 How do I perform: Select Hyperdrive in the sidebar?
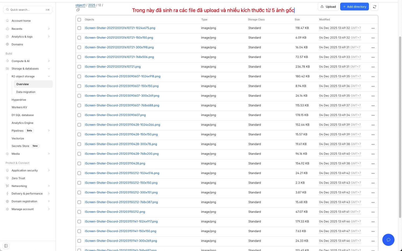(x=19, y=100)
